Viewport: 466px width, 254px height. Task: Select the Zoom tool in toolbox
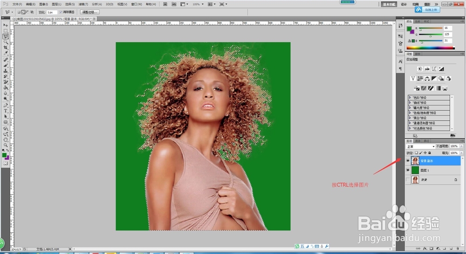click(5, 145)
